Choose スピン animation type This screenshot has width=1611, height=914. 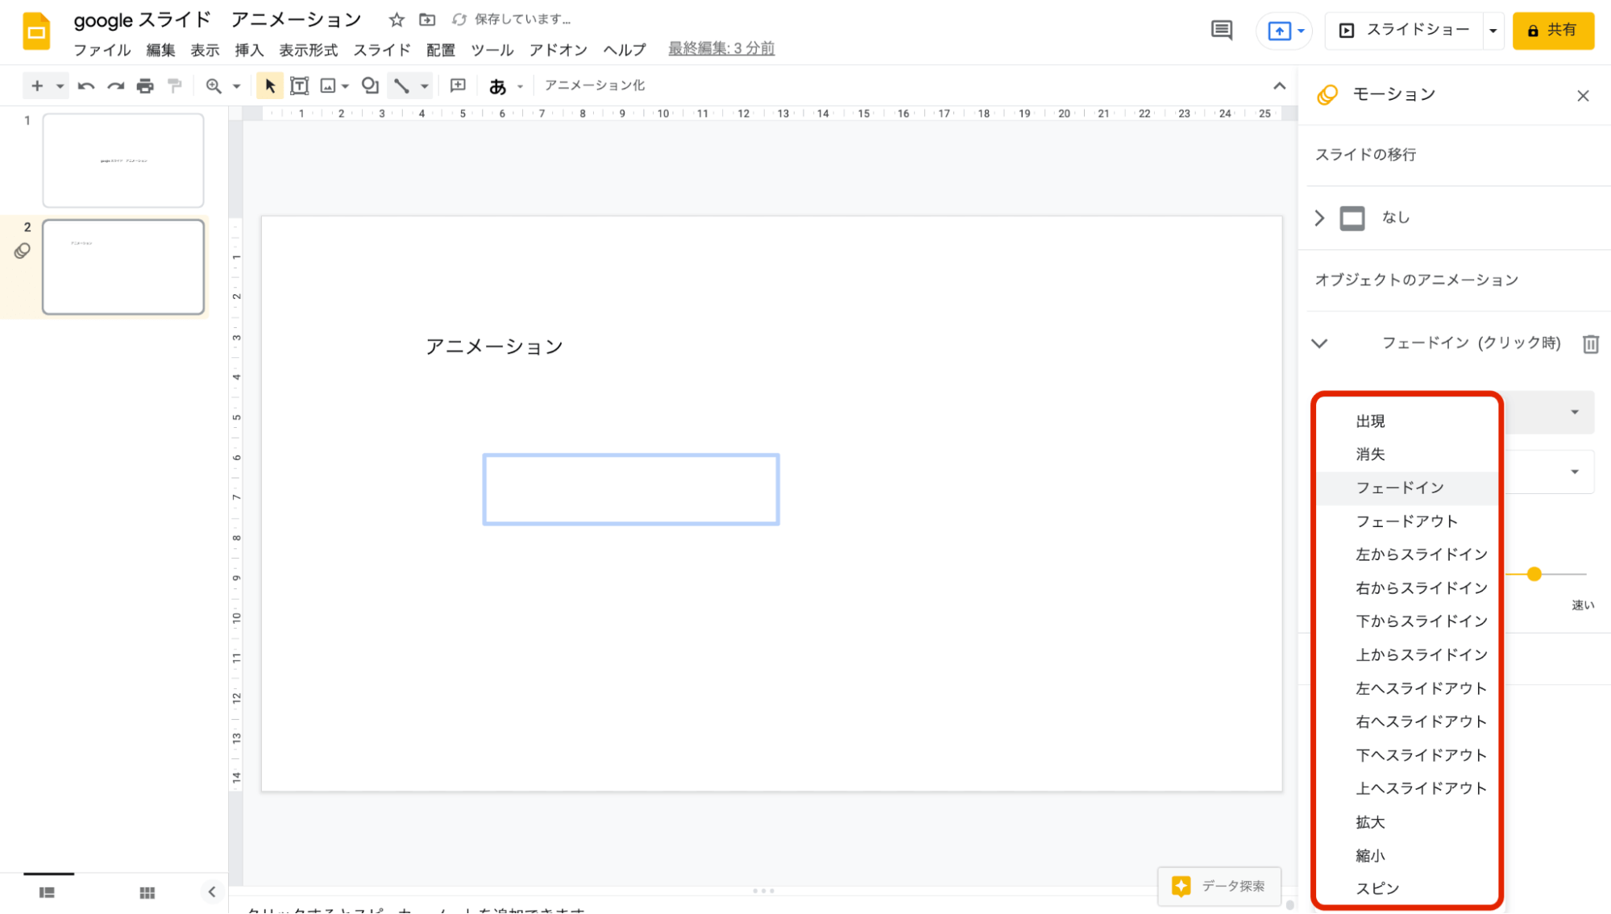(1407, 889)
